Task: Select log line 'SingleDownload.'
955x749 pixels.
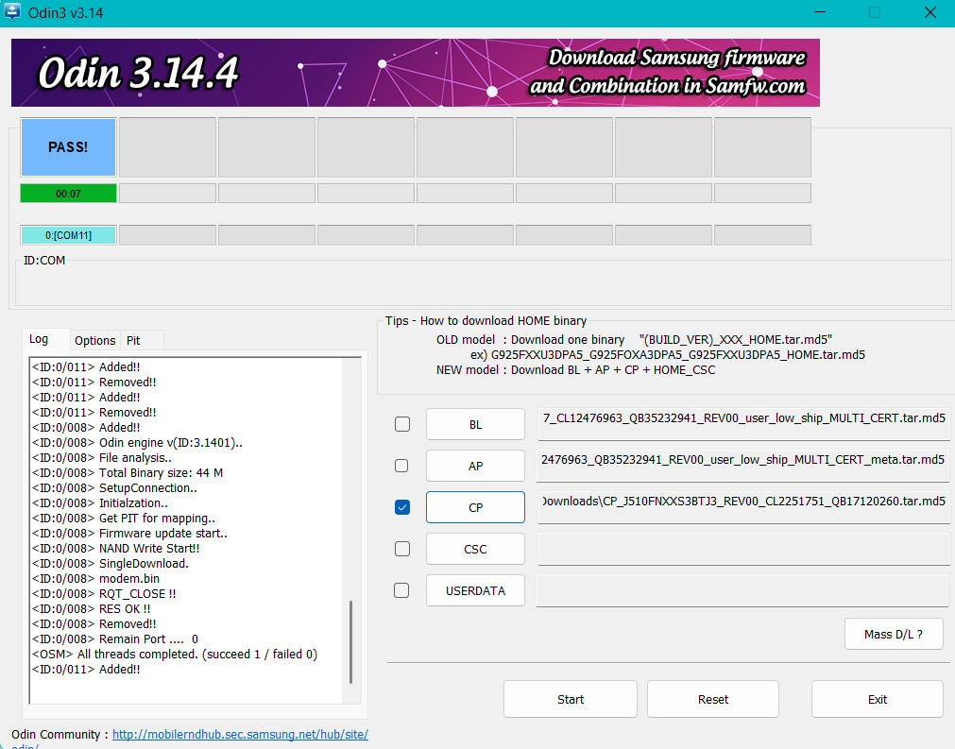Action: tap(111, 563)
